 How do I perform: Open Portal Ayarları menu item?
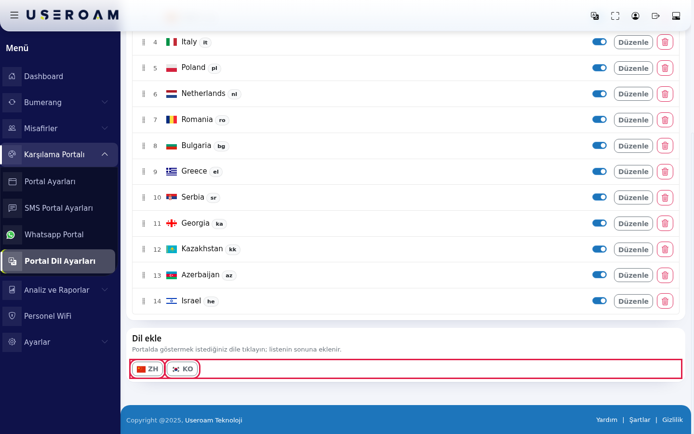[x=59, y=182]
